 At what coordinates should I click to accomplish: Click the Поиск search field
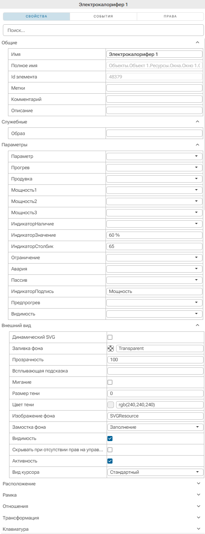pyautogui.click(x=103, y=30)
